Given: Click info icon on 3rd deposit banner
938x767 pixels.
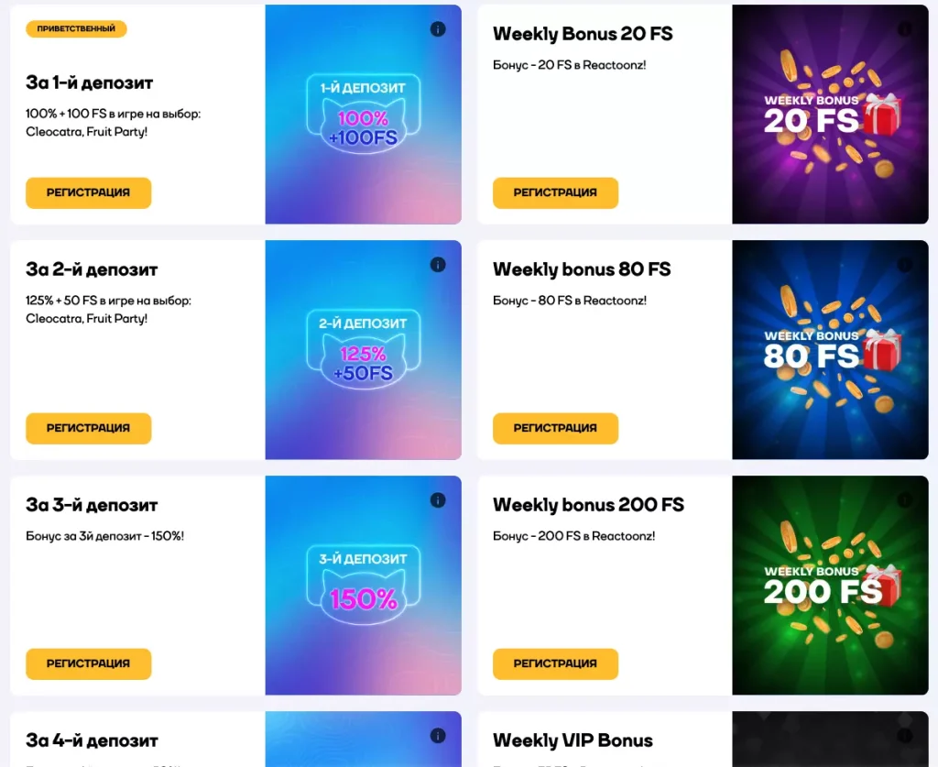Looking at the screenshot, I should pos(438,500).
